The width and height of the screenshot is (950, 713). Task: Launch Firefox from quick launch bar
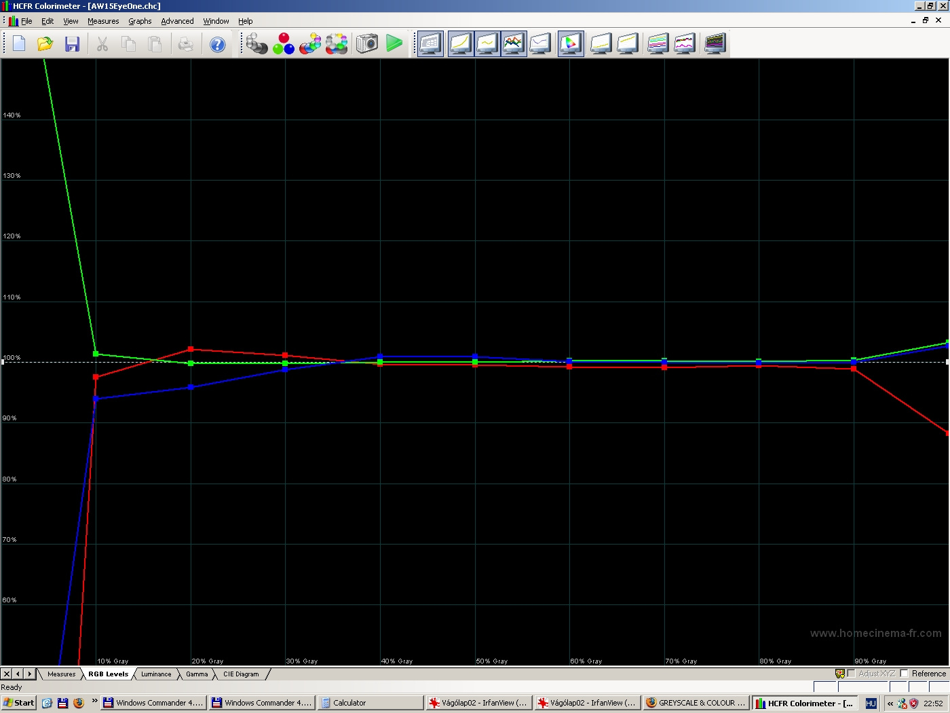click(79, 703)
